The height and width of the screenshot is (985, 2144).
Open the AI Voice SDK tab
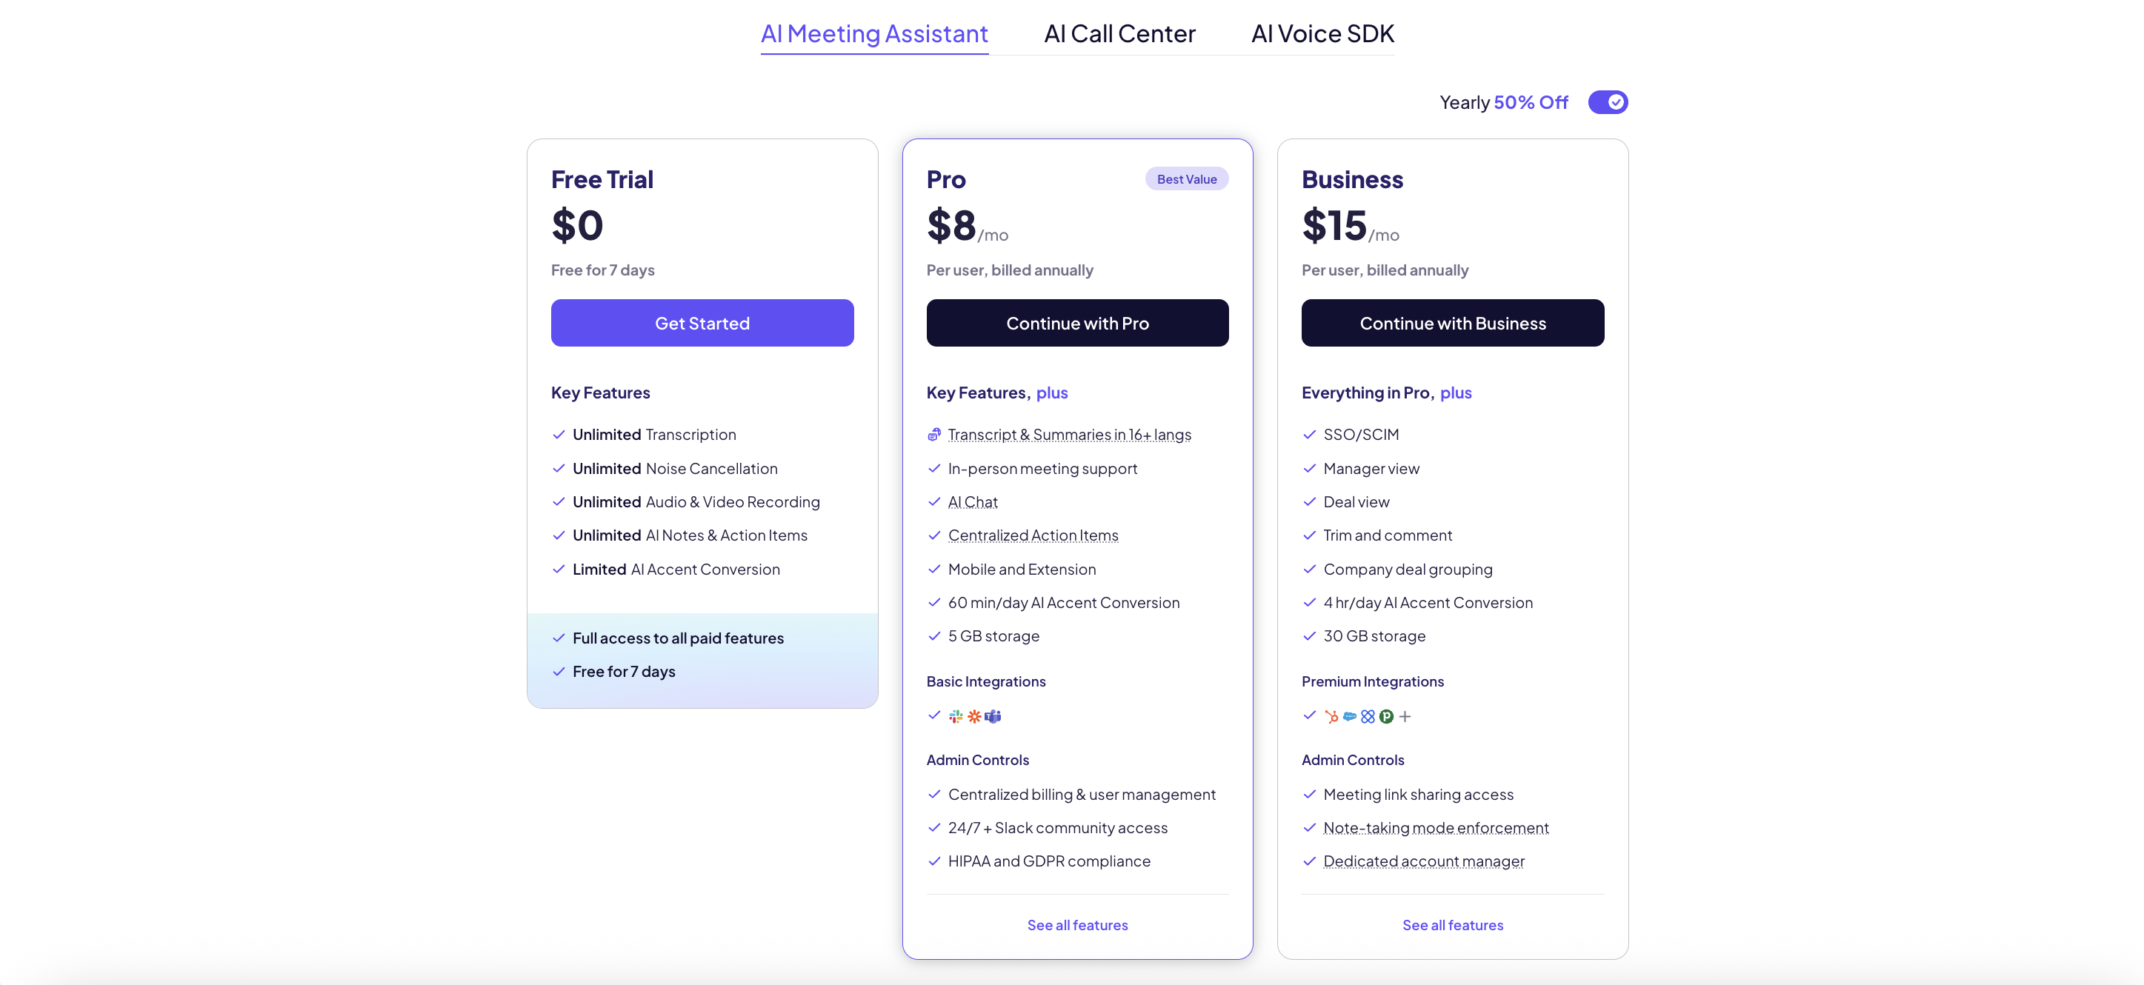(1322, 33)
